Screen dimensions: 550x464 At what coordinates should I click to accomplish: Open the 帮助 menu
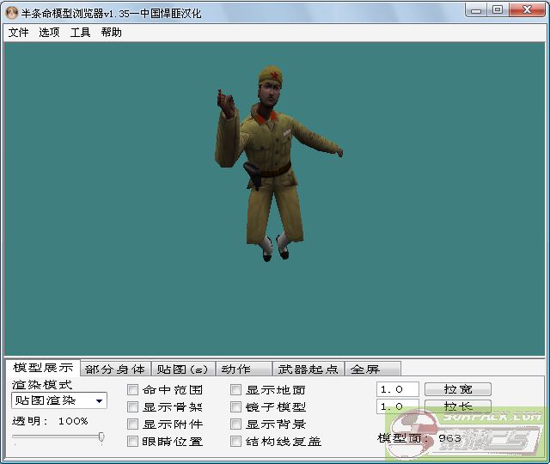(111, 32)
